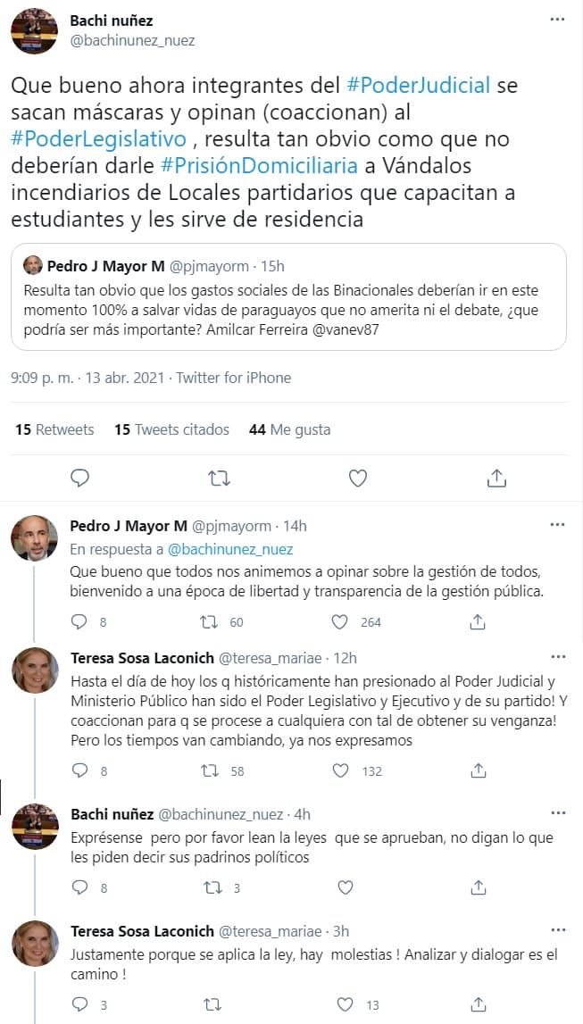This screenshot has width=583, height=1024.
Task: Open the more options menu on the main tweet
Action: pyautogui.click(x=558, y=18)
